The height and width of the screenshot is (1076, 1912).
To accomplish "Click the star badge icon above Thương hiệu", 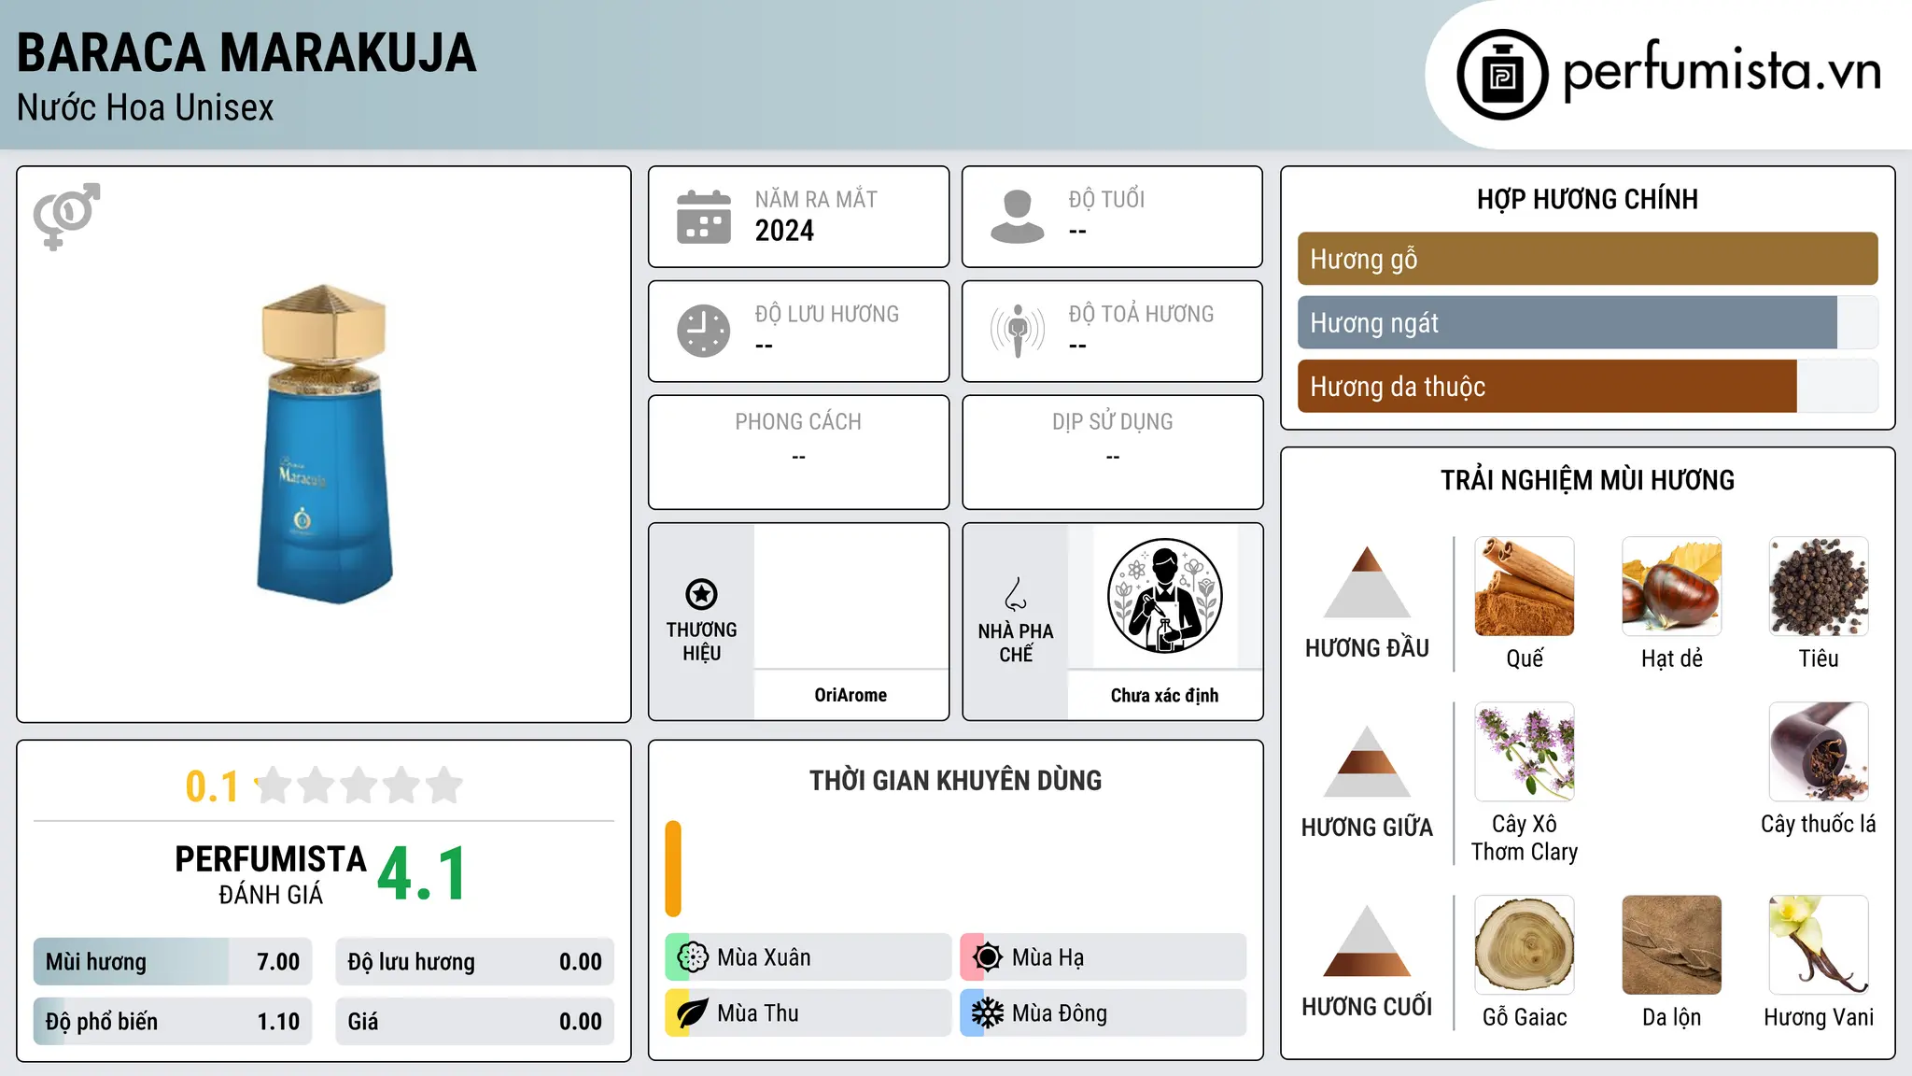I will (701, 594).
